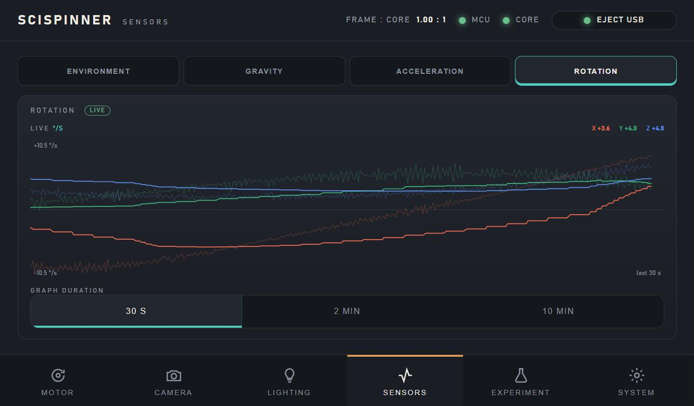Click the MCU green status indicator
This screenshot has height=406, width=694.
462,20
